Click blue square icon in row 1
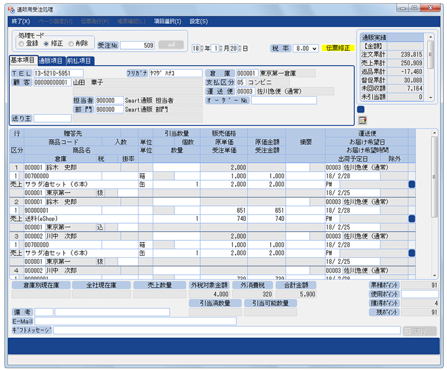The width and height of the screenshot is (447, 371). click(412, 184)
